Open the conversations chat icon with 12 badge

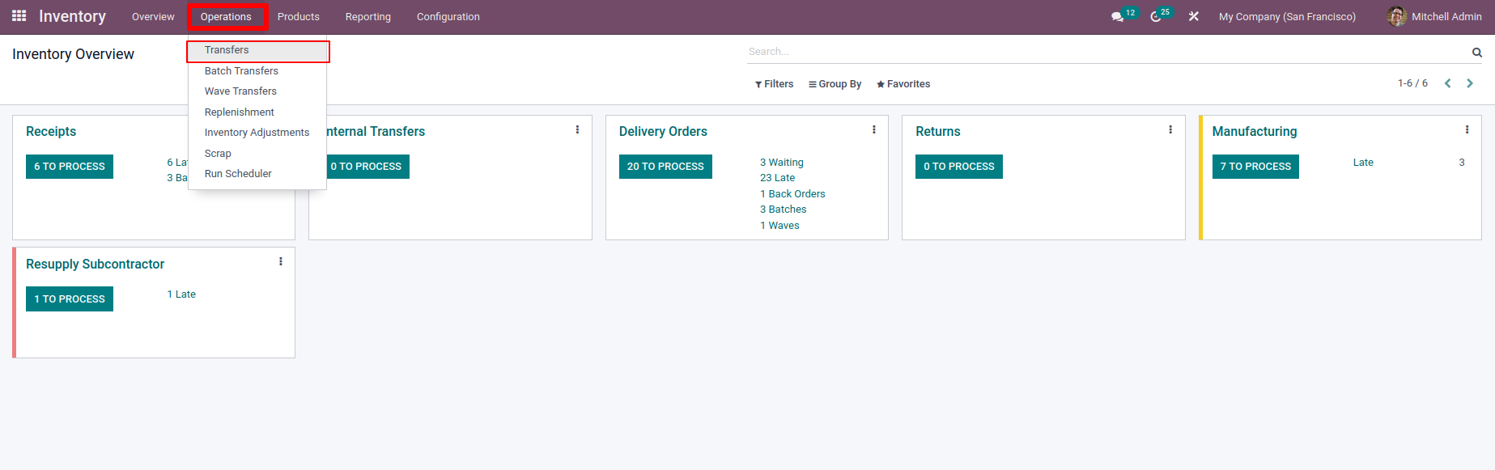(1118, 16)
